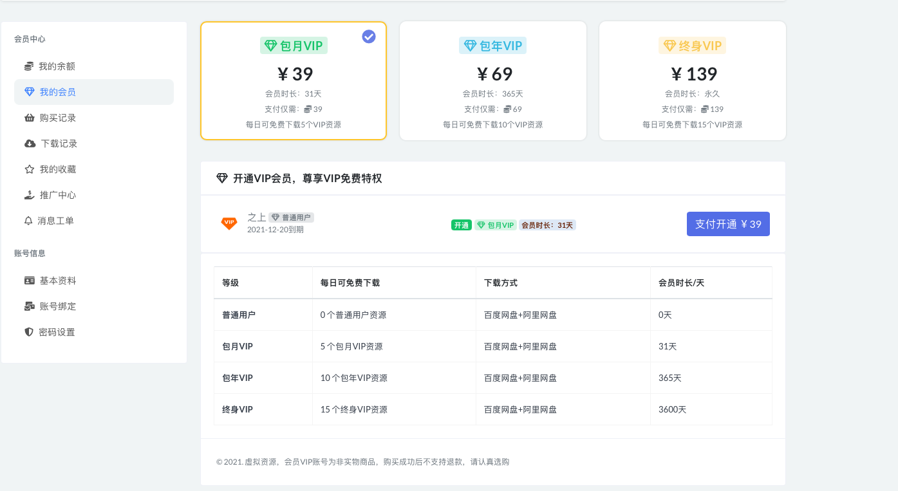
Task: Click the blue diamond icon in 包年VIP badge
Action: (x=470, y=46)
